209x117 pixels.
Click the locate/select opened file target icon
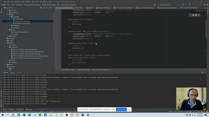click(x=41, y=8)
